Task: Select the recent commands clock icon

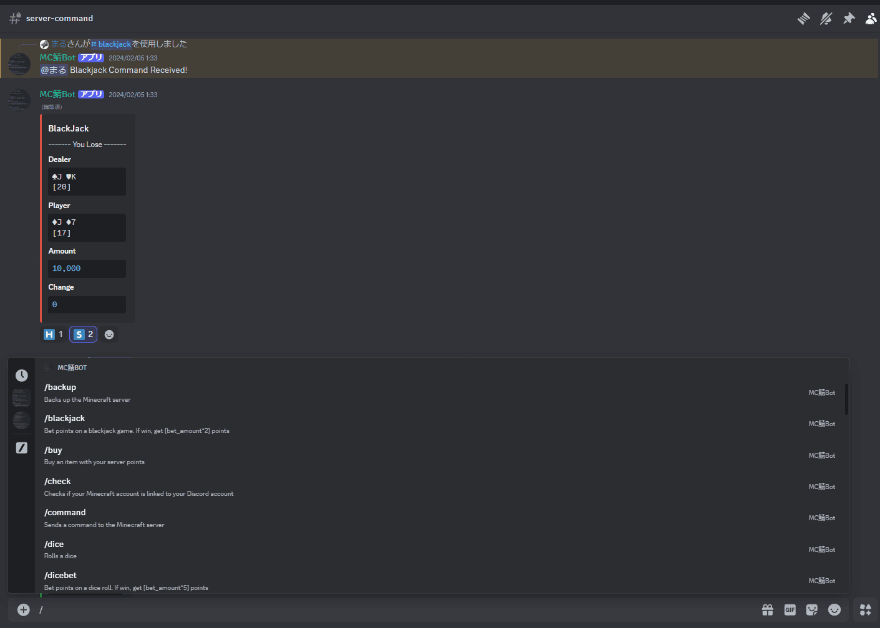Action: [x=22, y=375]
